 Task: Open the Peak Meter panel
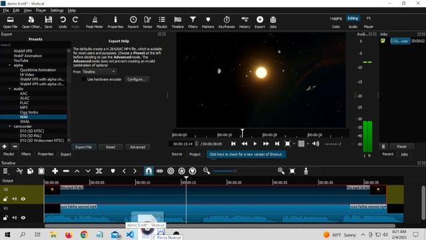pos(95,22)
